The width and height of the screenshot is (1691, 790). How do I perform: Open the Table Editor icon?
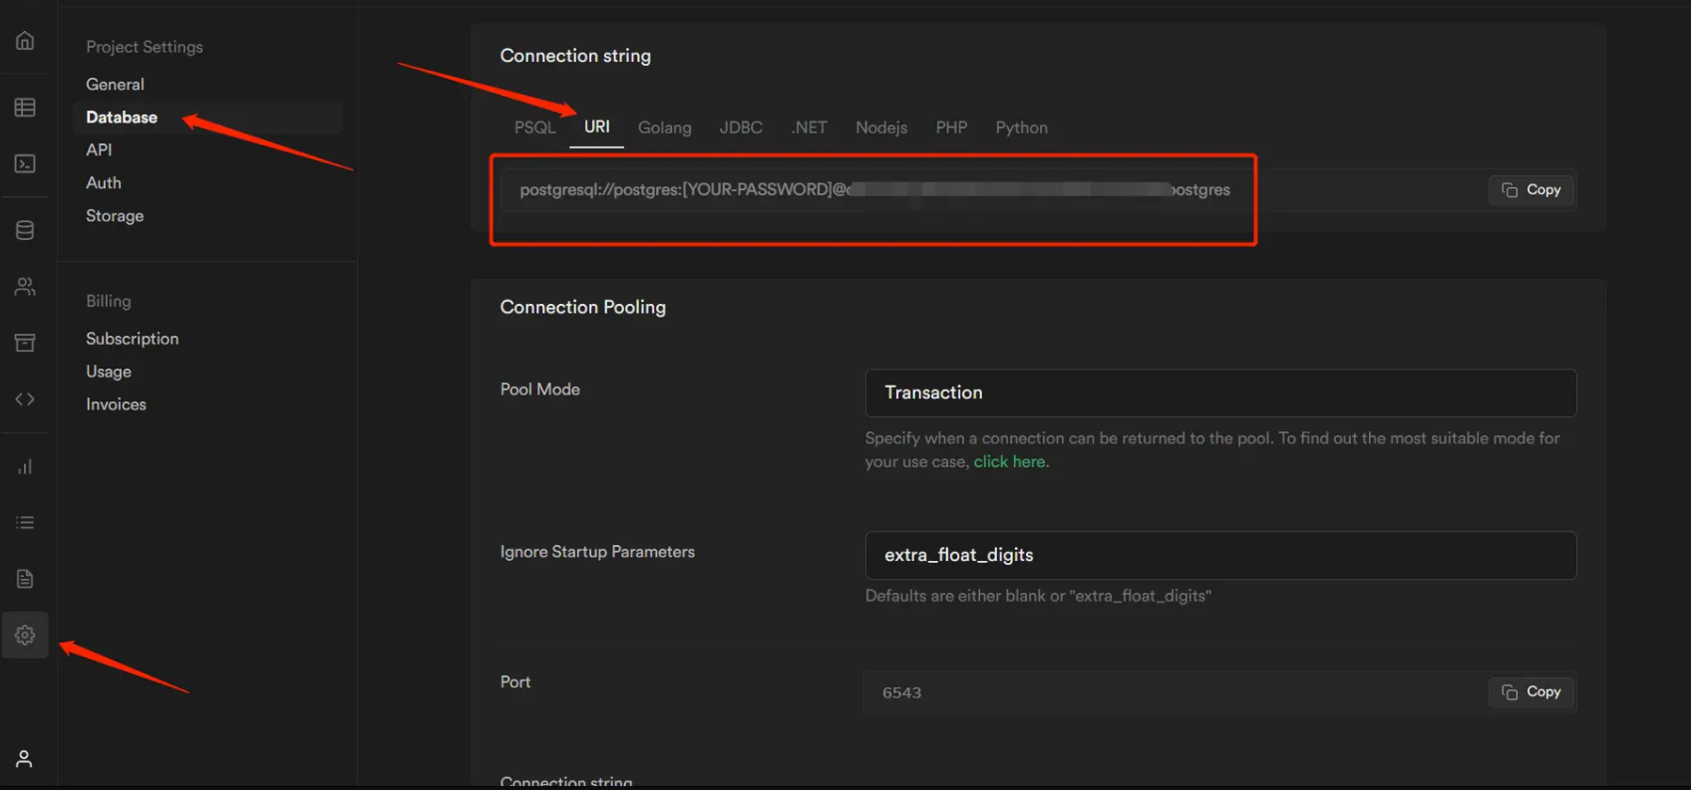point(25,108)
